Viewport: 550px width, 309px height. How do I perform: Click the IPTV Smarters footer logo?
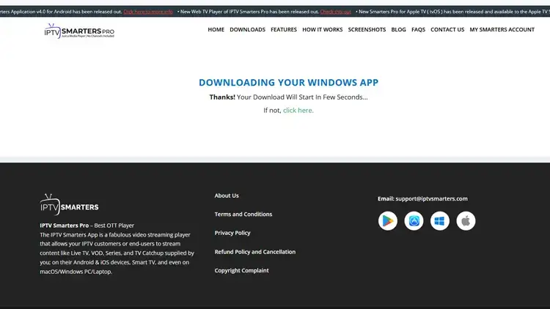[x=69, y=204]
